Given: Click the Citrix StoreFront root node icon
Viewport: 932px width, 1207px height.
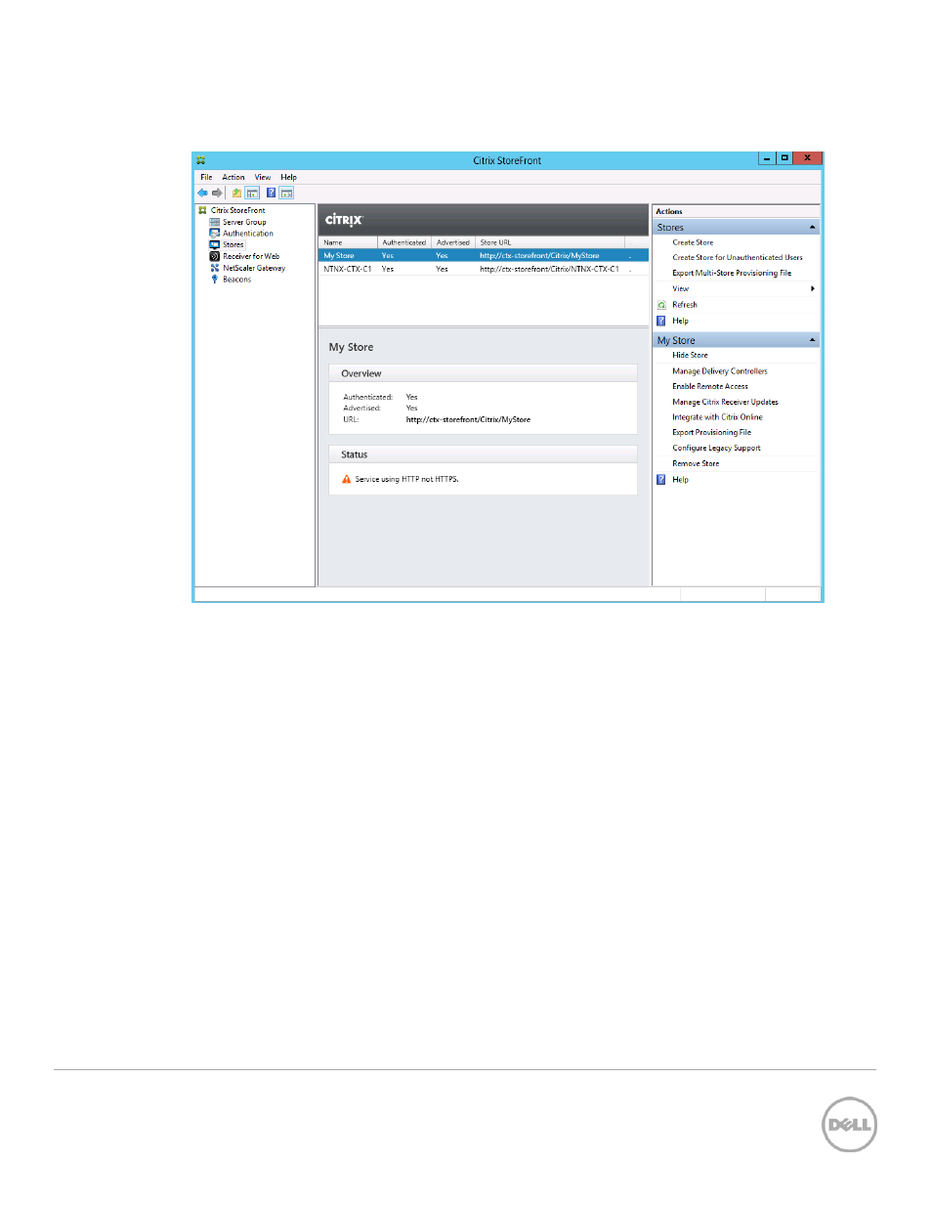Looking at the screenshot, I should (x=202, y=210).
